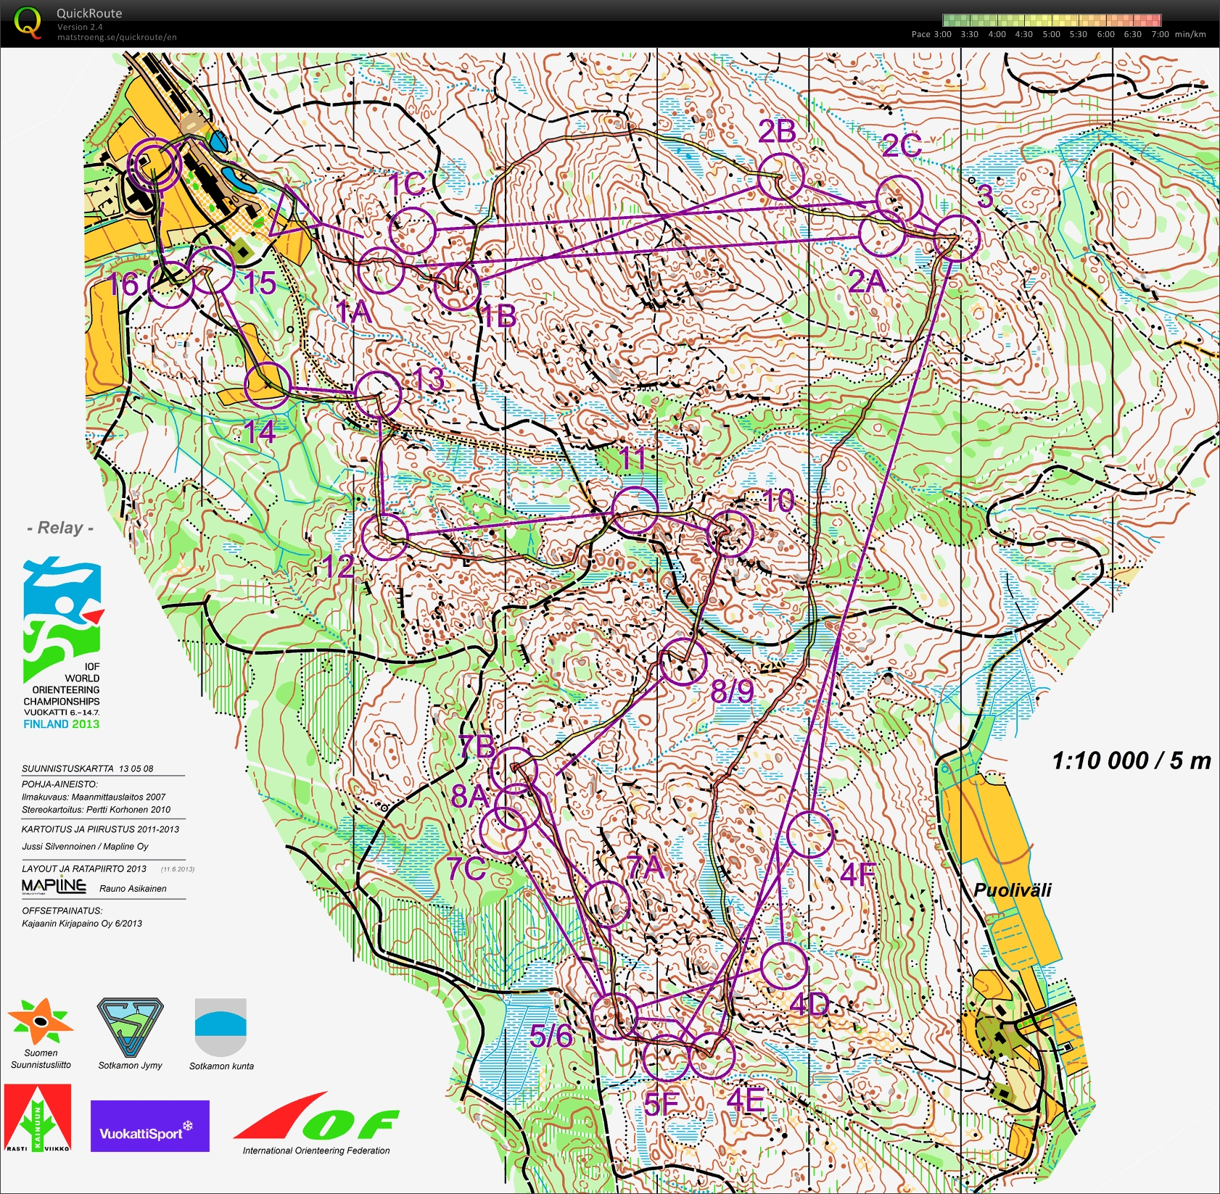Select control circle 2B on the map
The width and height of the screenshot is (1220, 1194).
coord(781,176)
